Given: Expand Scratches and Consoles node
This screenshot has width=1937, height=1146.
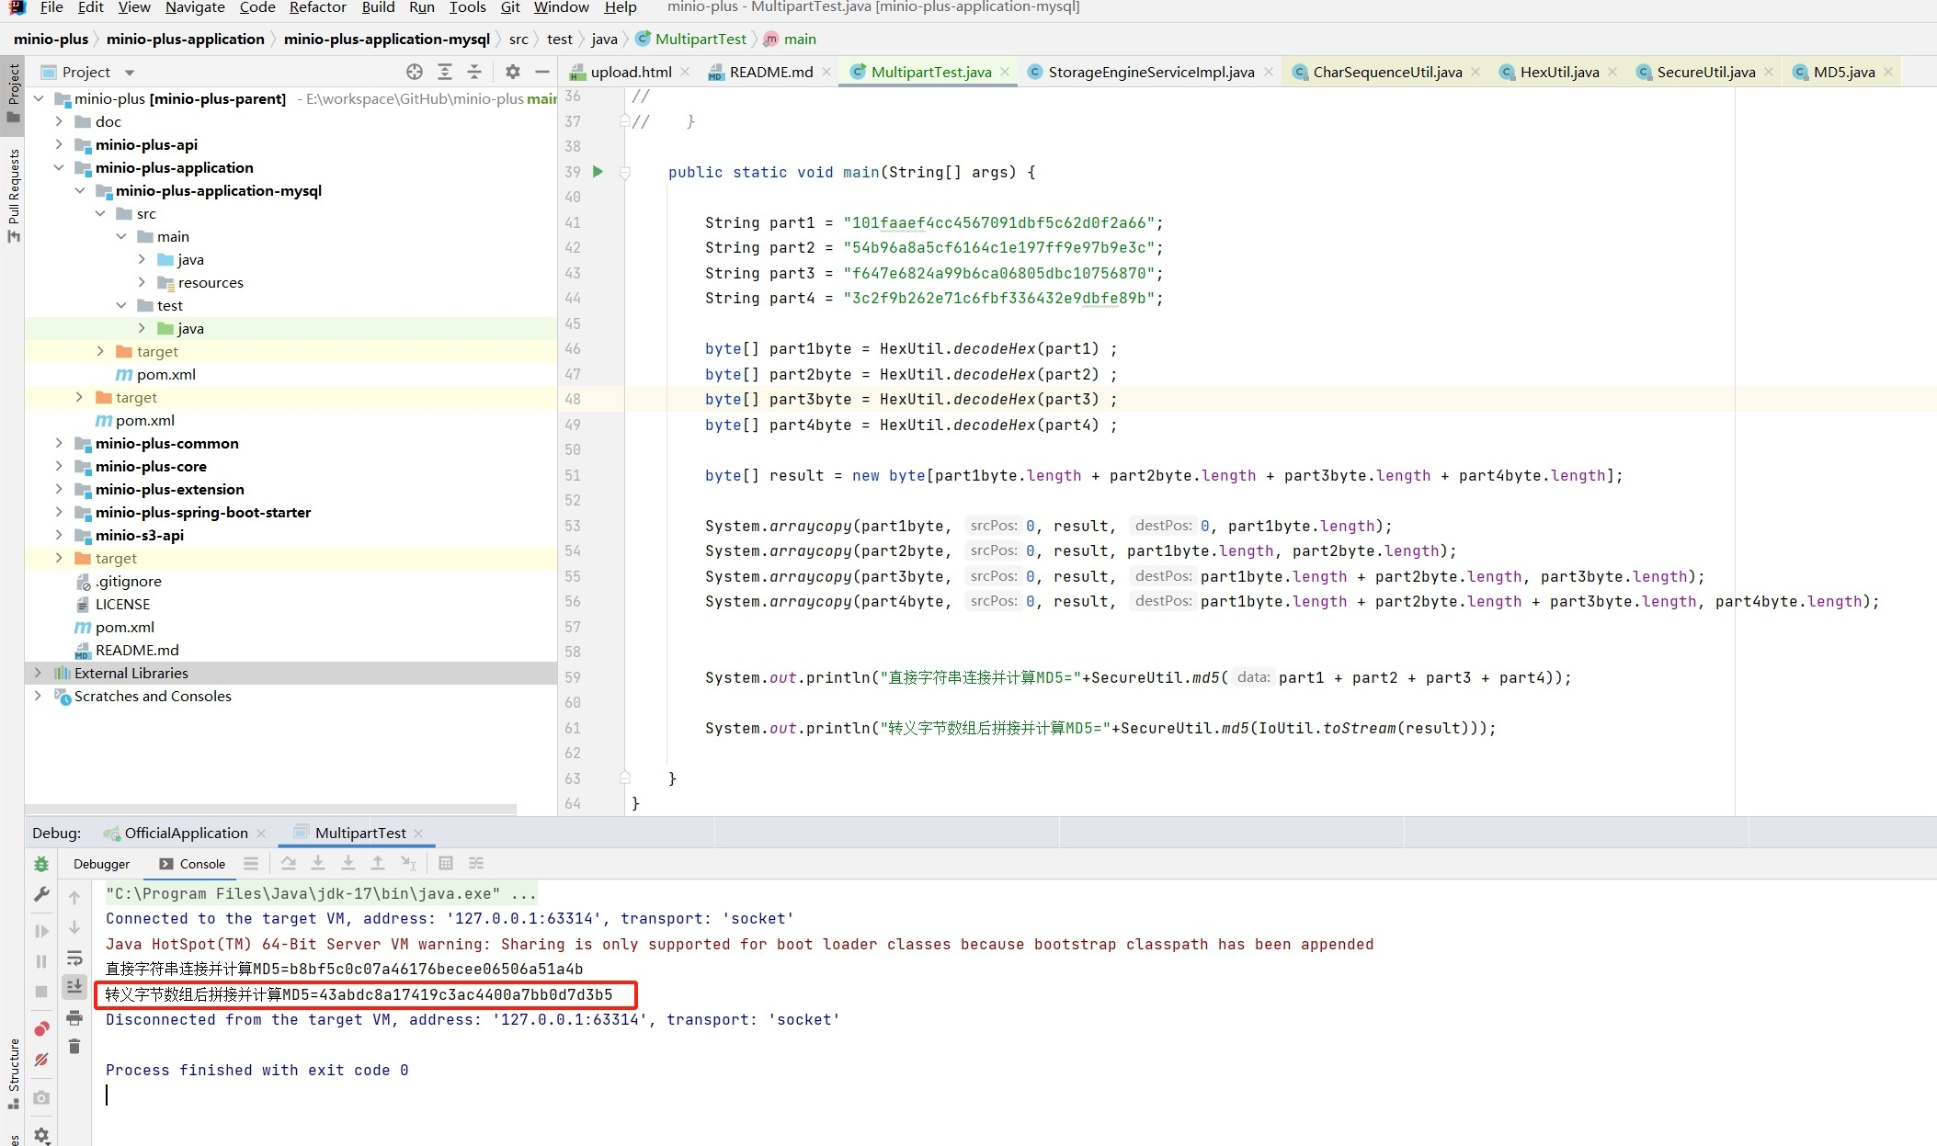Looking at the screenshot, I should pos(38,696).
